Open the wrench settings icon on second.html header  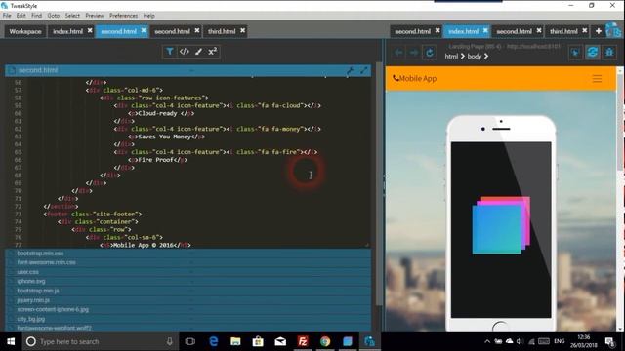point(350,71)
